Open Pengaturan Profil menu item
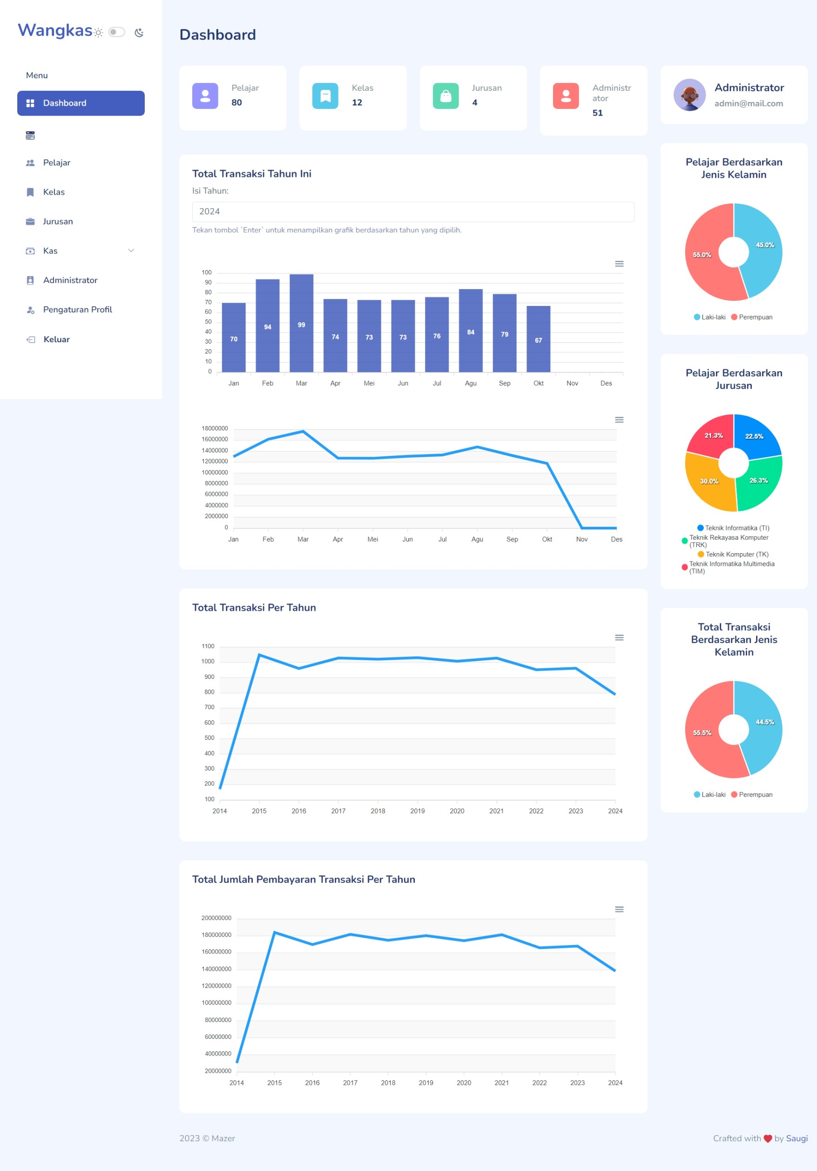Viewport: 817px width, 1171px height. click(81, 310)
